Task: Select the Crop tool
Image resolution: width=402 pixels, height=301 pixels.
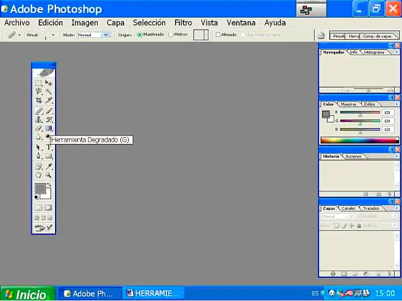Action: pyautogui.click(x=39, y=100)
